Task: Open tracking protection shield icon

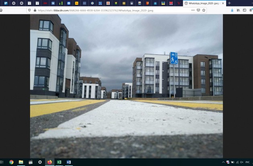Action: (29, 10)
